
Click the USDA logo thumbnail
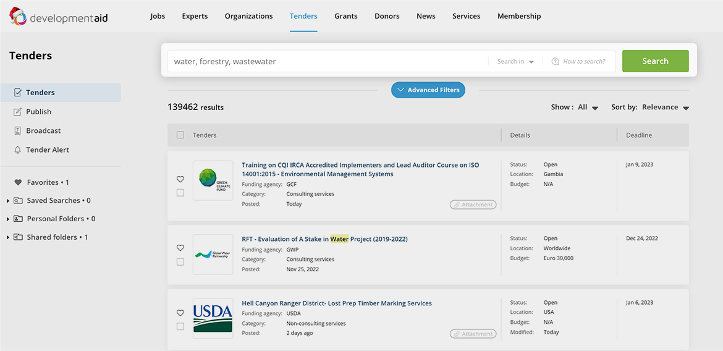(213, 319)
